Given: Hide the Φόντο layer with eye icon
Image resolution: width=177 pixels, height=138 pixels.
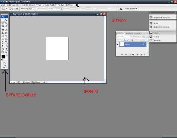Looking at the screenshot, I should coord(117,44).
